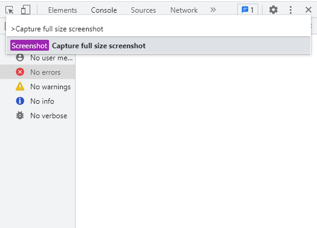Screen dimensions: 317x228
Task: Click the blue info icon
Action: [x=20, y=101]
